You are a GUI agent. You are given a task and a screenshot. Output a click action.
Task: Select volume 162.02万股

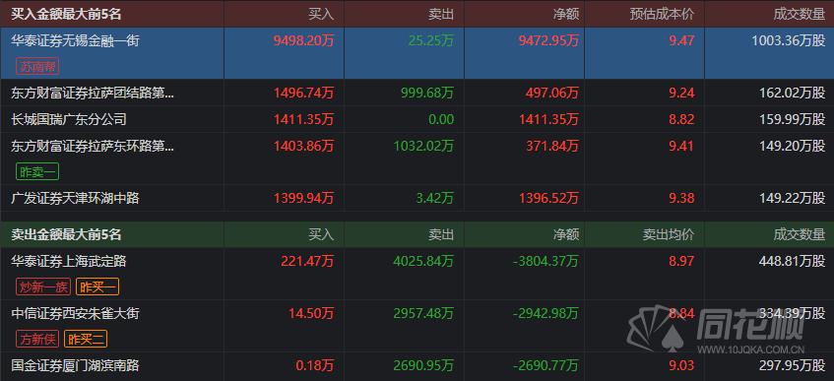click(792, 94)
